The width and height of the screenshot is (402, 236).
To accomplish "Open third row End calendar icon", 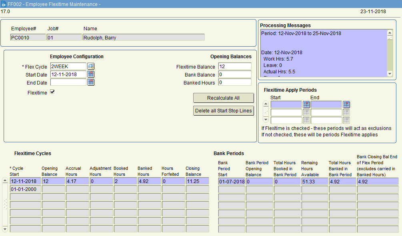I will click(346, 120).
